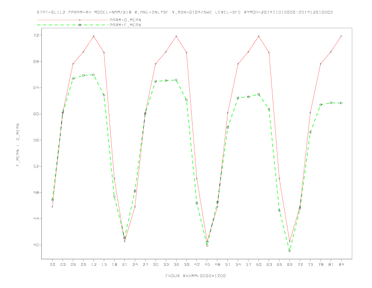Click the x-axis tick label 00
Screen dimensions: 372x288
coord(53,264)
